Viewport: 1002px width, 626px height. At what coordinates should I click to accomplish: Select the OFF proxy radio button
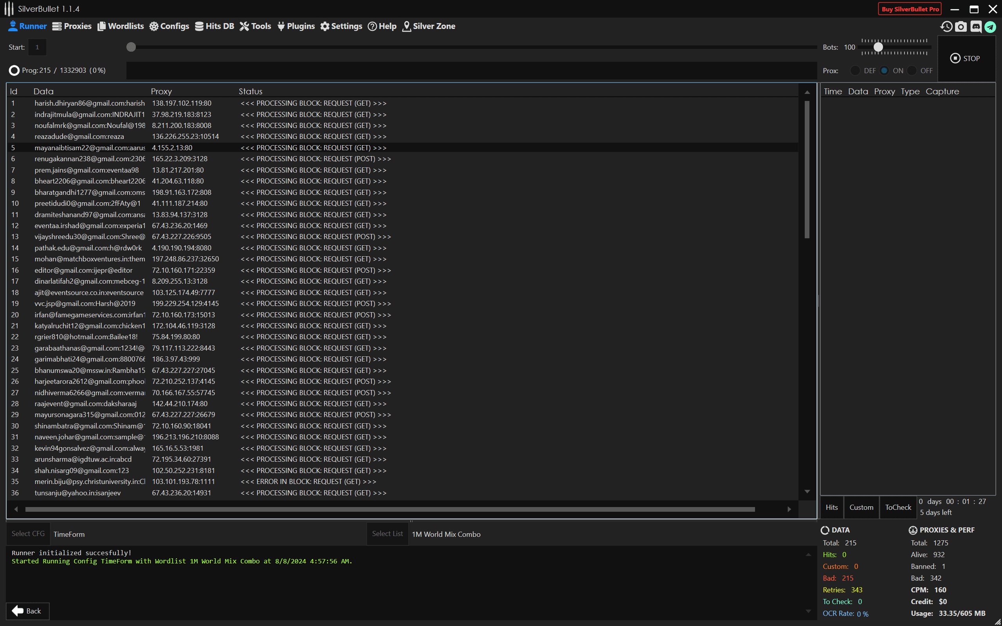click(912, 70)
